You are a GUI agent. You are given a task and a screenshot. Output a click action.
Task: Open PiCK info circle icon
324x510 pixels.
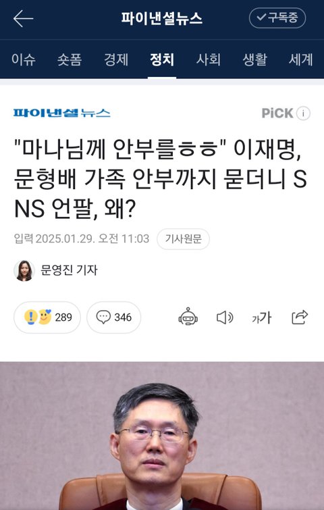click(303, 113)
